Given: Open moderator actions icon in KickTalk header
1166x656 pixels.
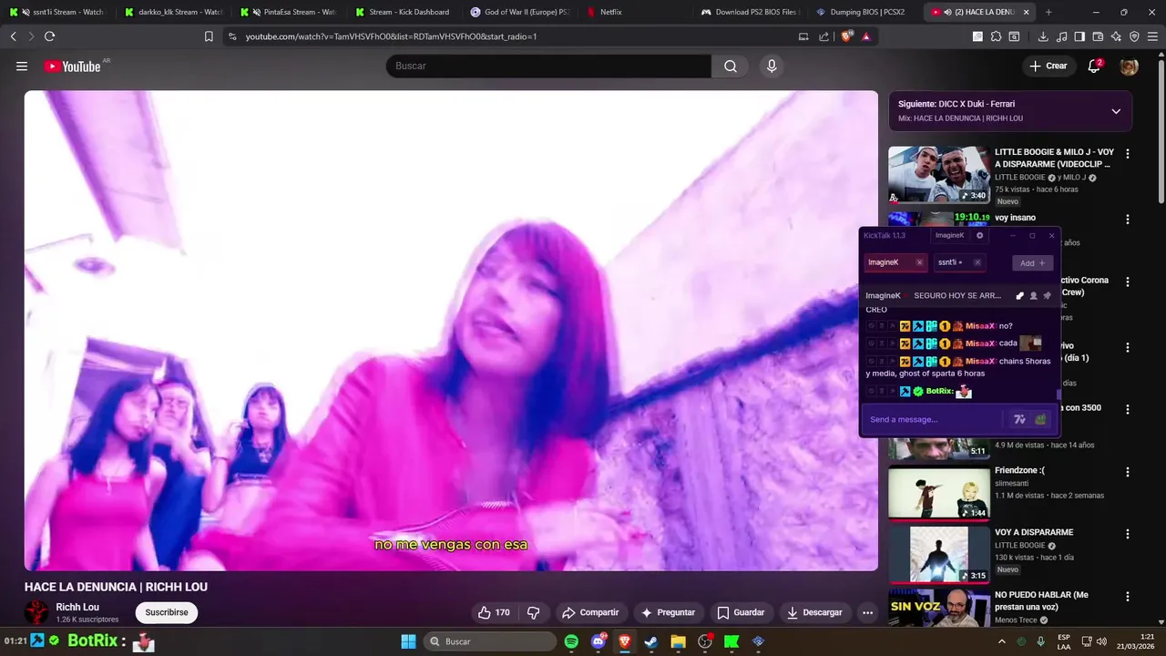Looking at the screenshot, I should 1019,295.
